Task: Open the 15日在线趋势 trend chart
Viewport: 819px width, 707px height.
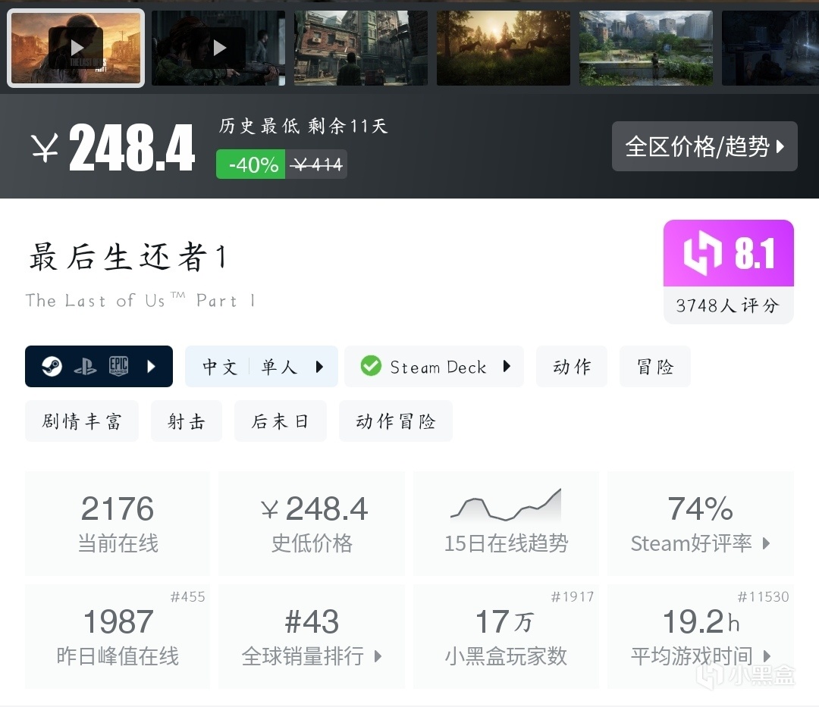Action: pos(506,524)
